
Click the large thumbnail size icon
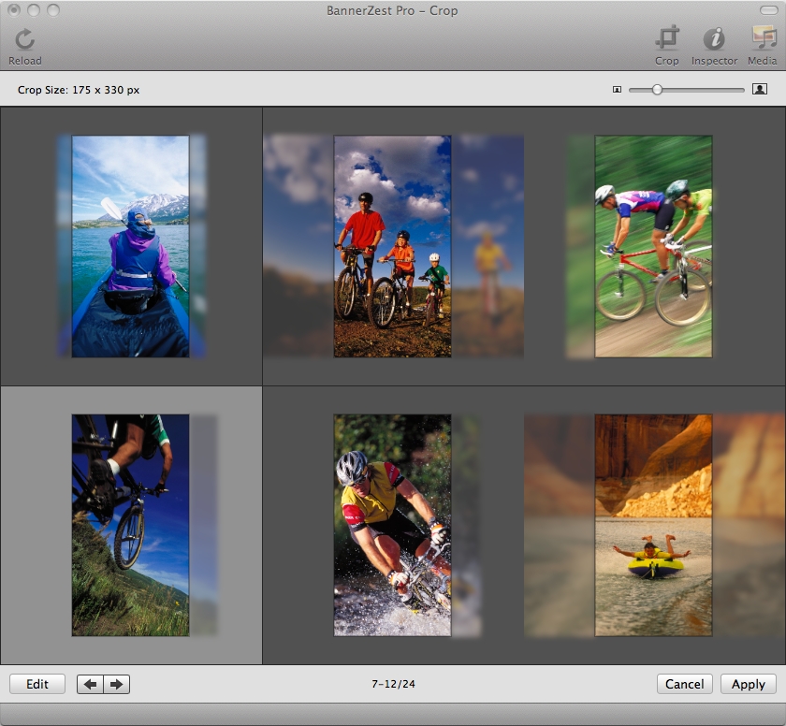pos(760,90)
